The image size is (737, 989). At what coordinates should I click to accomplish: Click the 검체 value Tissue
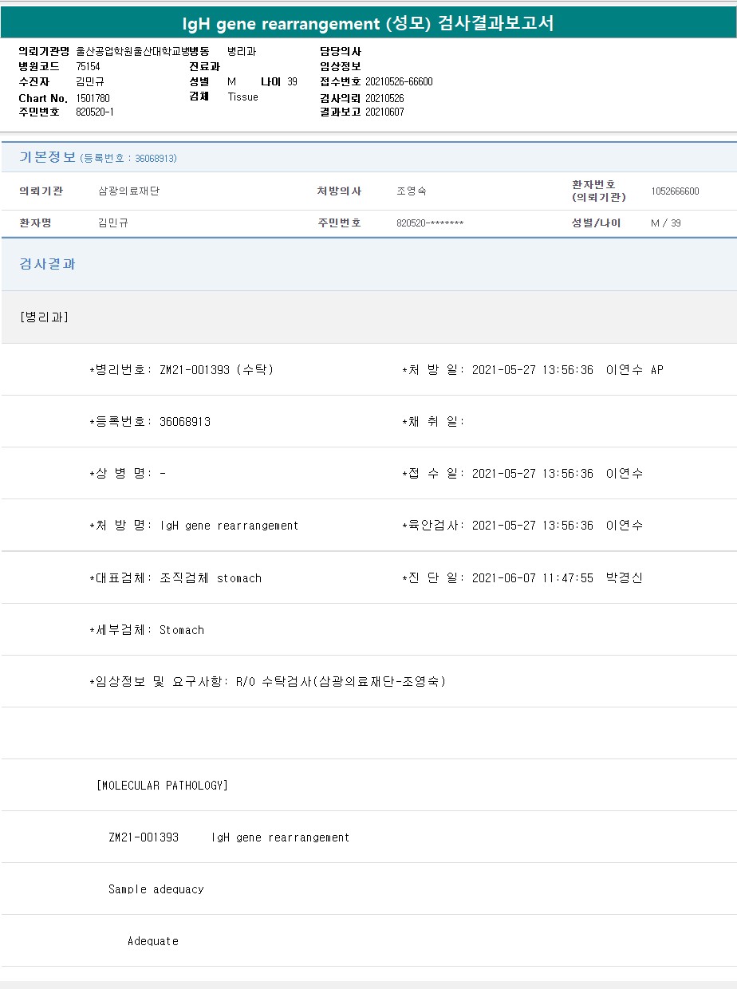242,97
